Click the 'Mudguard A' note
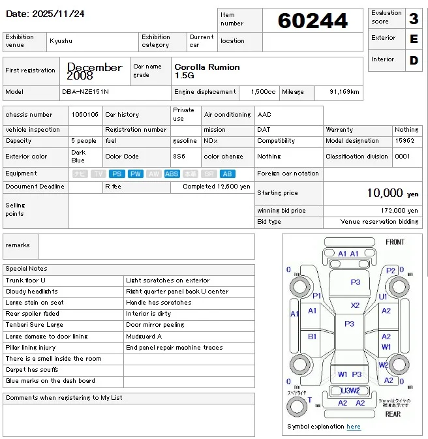The width and height of the screenshot is (428, 439). click(144, 336)
